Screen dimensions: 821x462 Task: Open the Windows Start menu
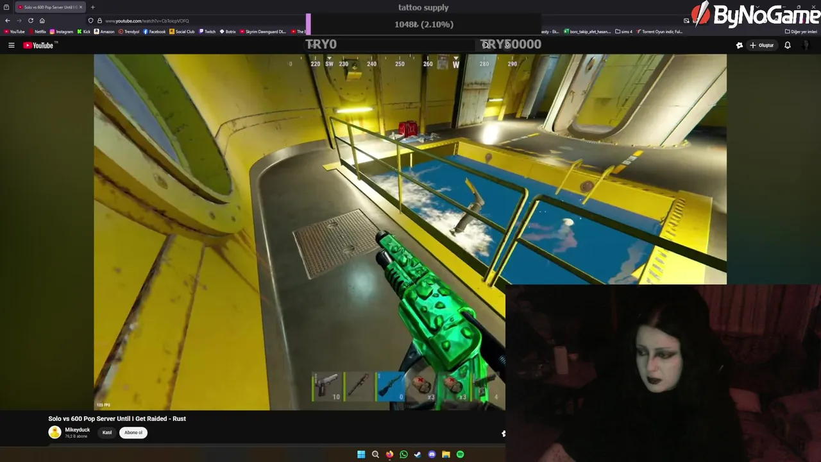click(x=361, y=454)
